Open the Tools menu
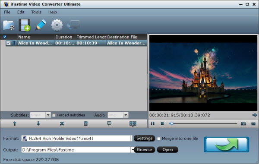Image resolution: width=259 pixels, height=164 pixels. click(36, 12)
